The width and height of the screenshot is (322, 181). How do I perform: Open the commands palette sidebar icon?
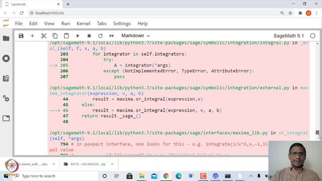[6, 78]
